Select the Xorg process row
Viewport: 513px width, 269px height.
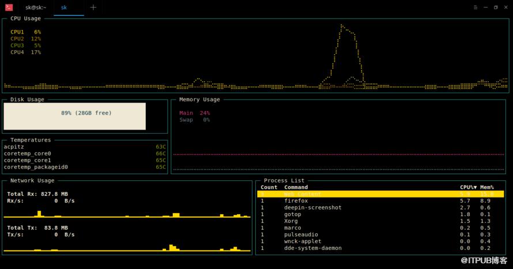[x=380, y=221]
